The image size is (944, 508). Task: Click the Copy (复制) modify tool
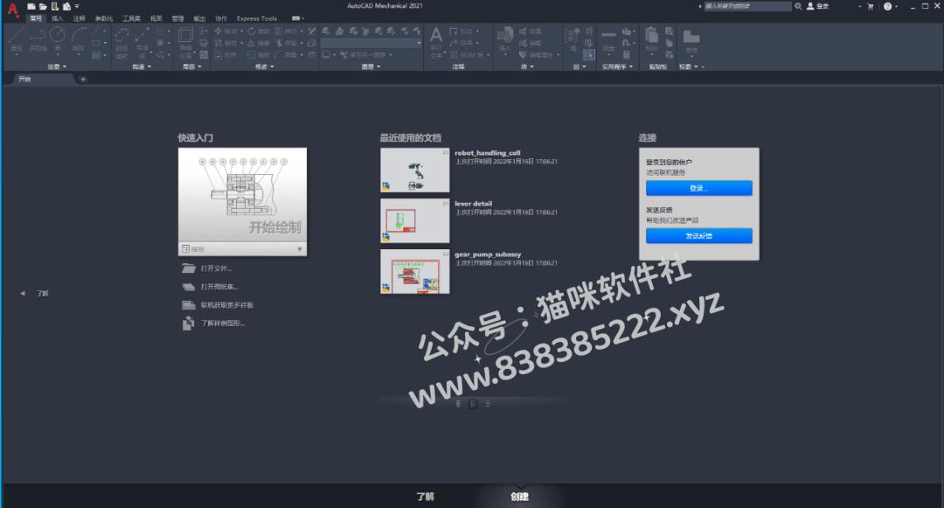[x=226, y=43]
